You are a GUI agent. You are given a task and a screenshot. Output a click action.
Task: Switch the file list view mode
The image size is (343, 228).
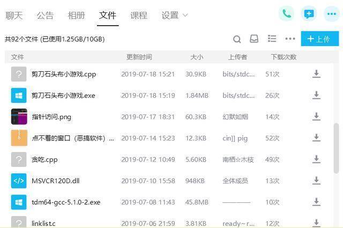(272, 39)
